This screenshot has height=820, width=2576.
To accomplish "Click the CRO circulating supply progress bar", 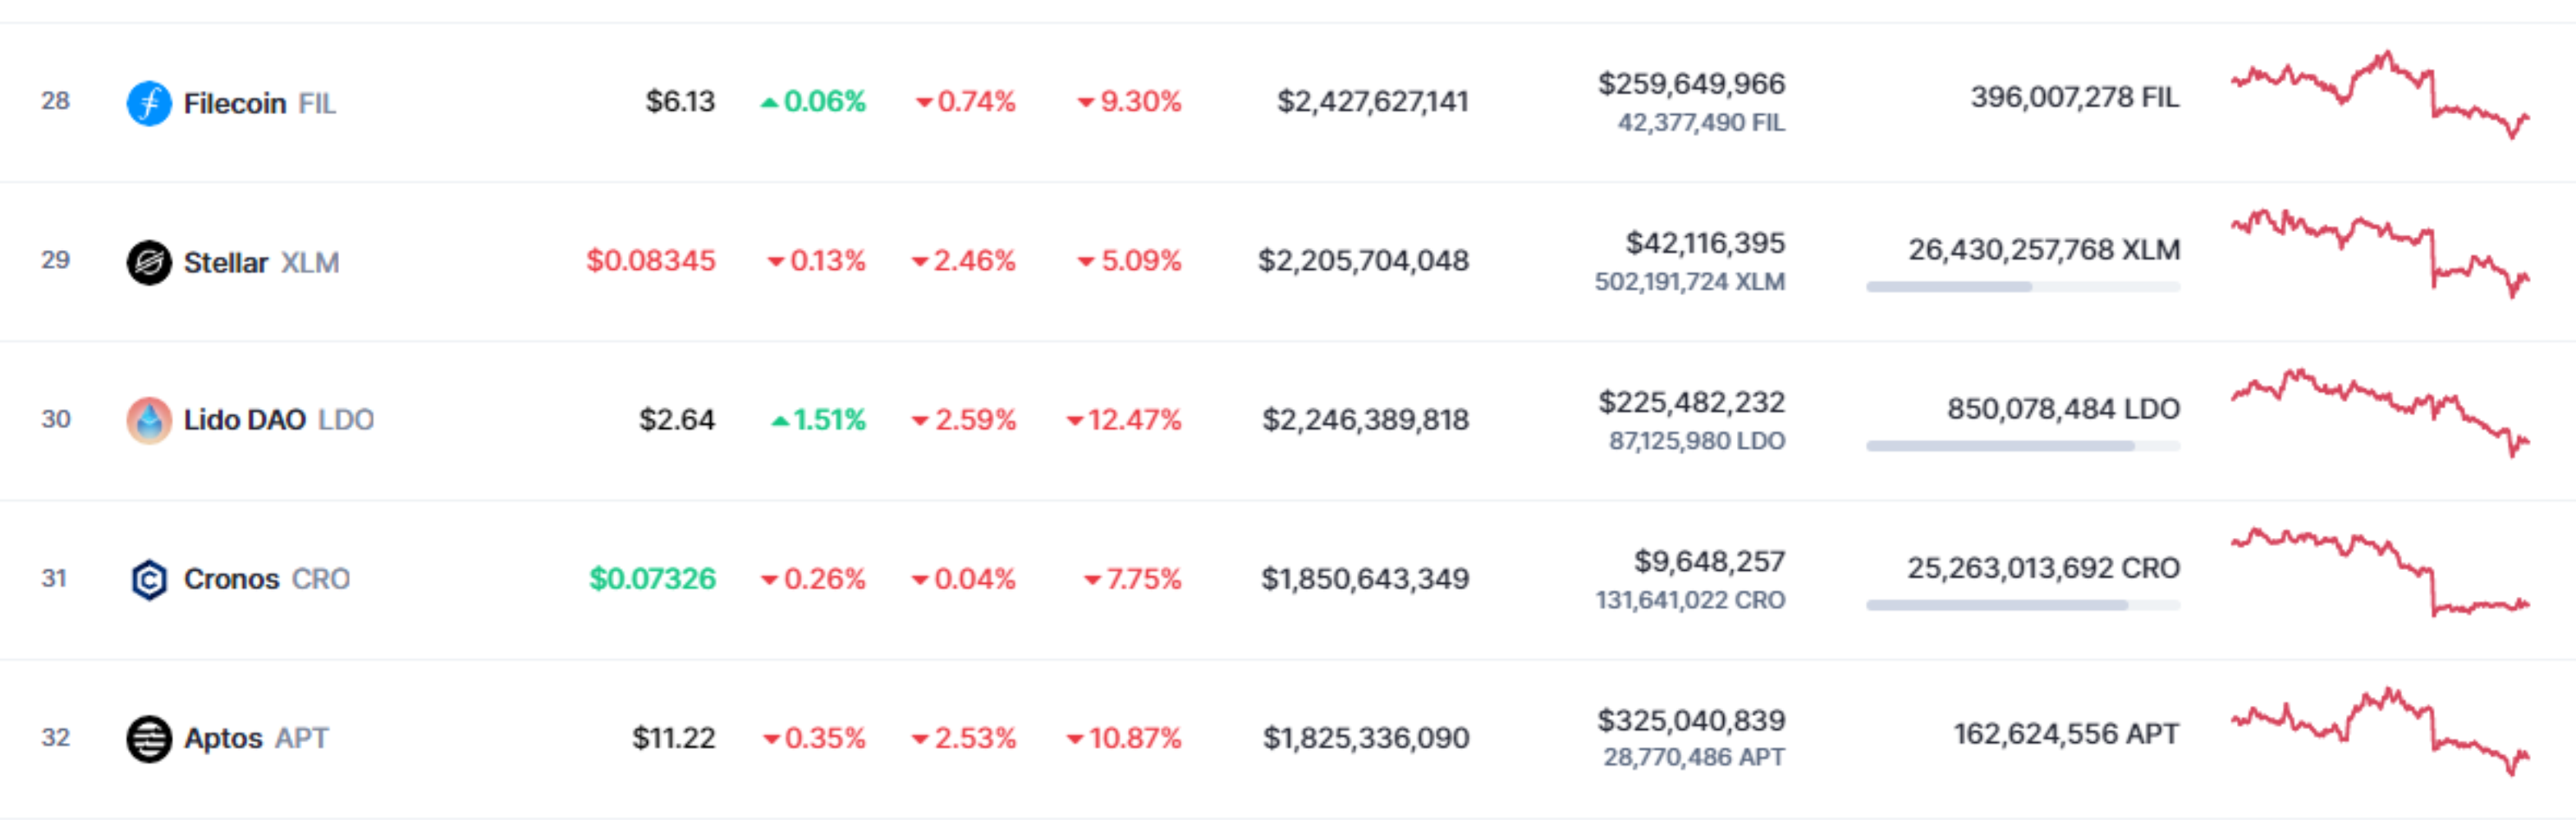I will coord(2022,605).
